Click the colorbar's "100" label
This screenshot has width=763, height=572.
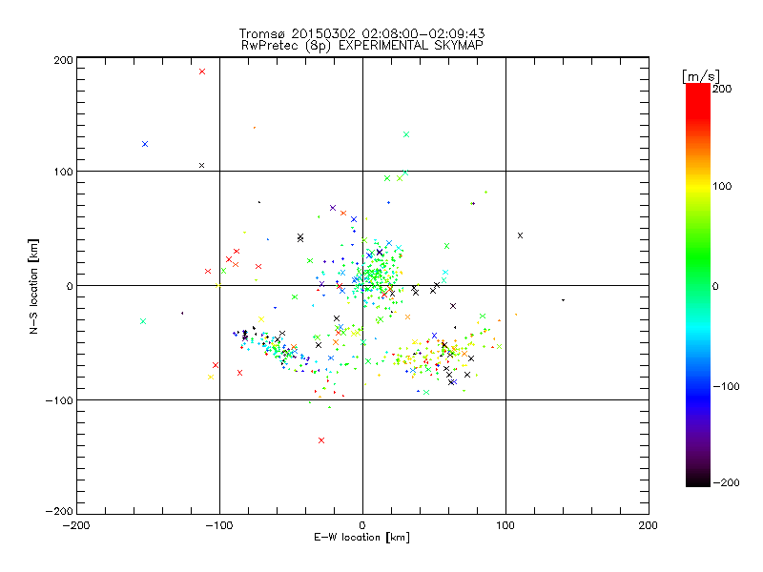(722, 186)
